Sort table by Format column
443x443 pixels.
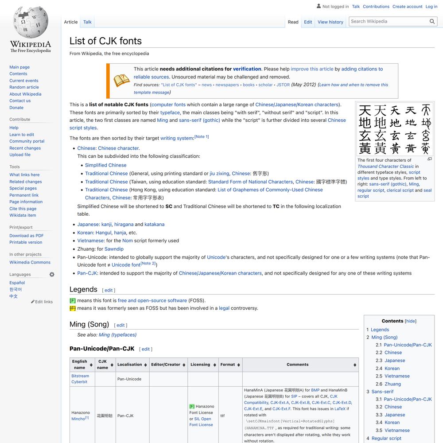pyautogui.click(x=239, y=365)
